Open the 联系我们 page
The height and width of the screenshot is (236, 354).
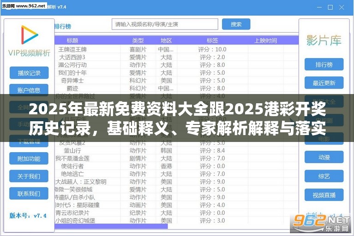(29, 194)
